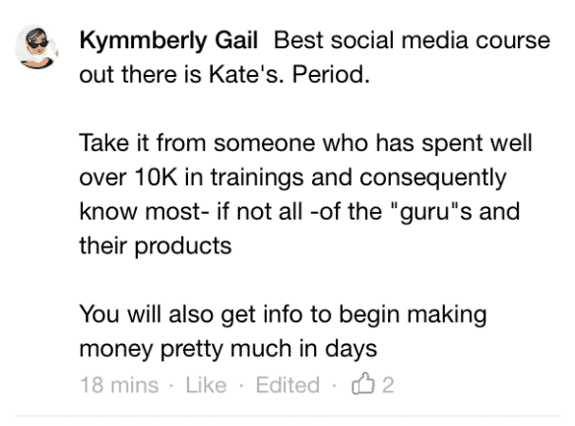The image size is (575, 426).
Task: Click the word 'consequently'
Action: pyautogui.click(x=432, y=177)
